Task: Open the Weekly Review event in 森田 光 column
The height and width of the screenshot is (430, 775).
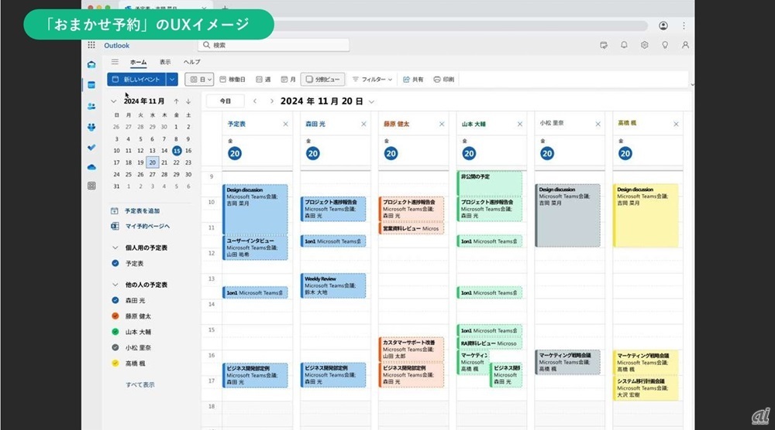Action: tap(333, 286)
